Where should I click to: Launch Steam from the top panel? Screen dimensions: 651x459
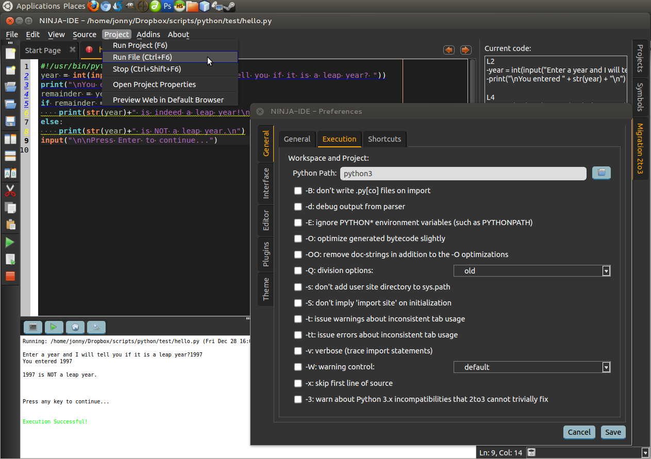click(x=230, y=6)
